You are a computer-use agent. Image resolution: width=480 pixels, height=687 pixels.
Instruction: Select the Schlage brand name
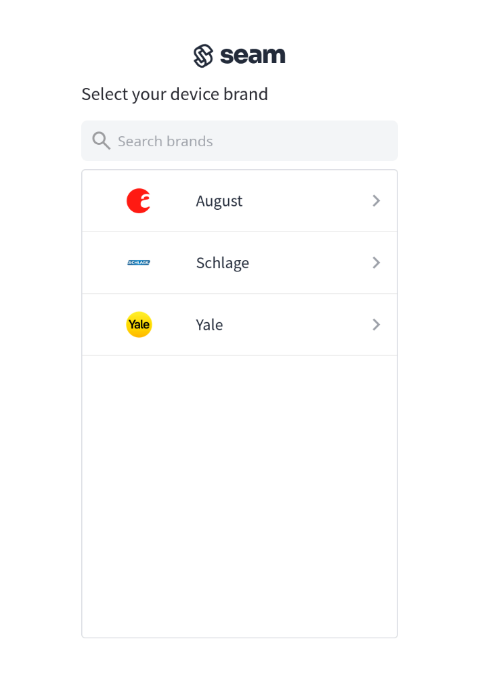coord(222,263)
